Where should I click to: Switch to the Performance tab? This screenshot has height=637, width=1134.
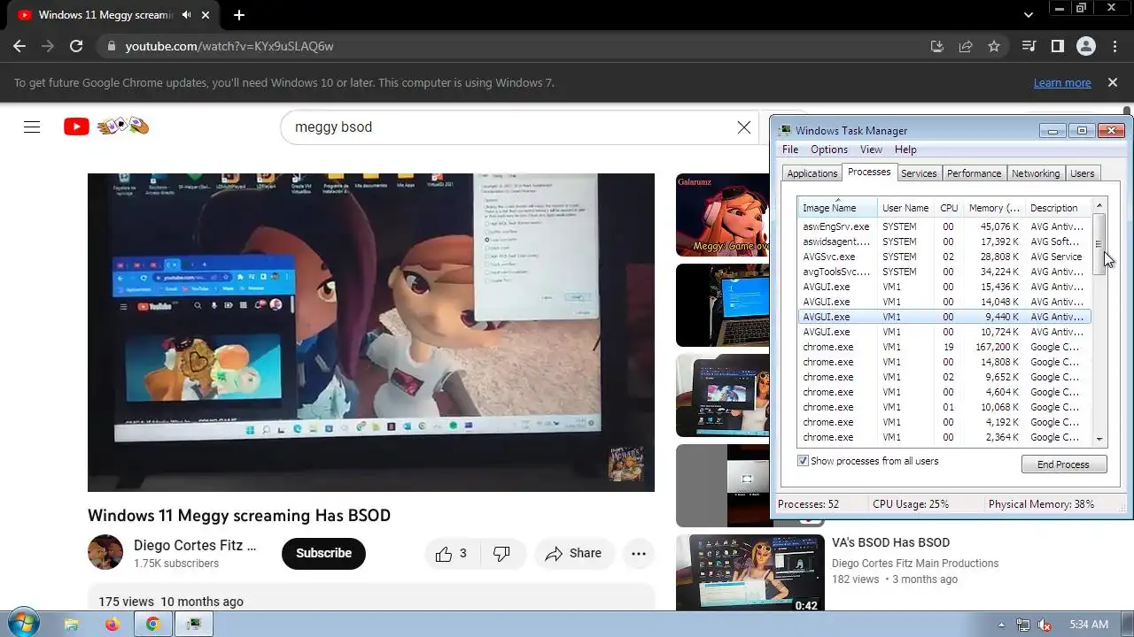coord(974,173)
